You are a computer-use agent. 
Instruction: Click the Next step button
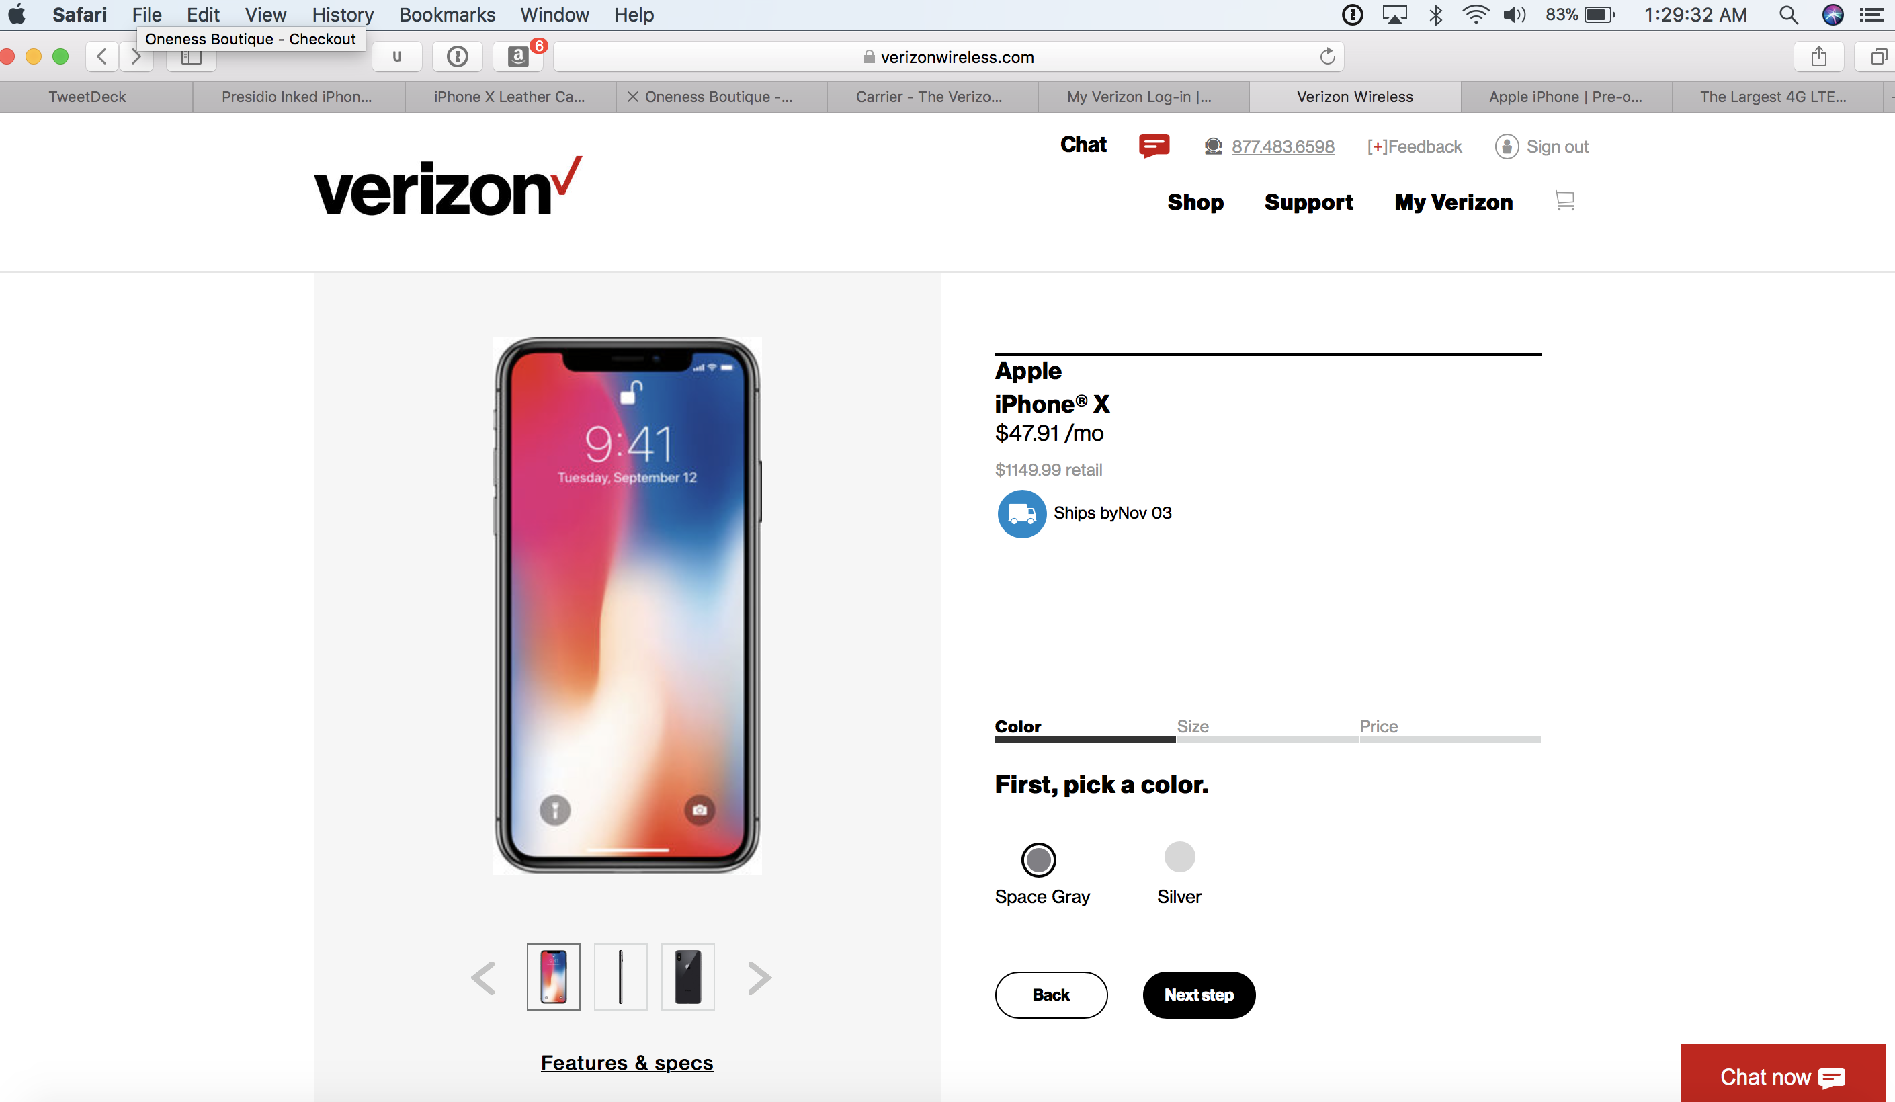point(1199,994)
